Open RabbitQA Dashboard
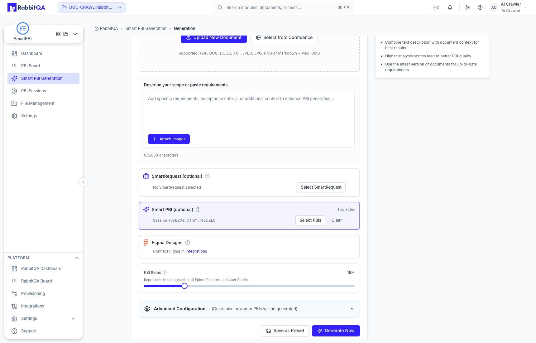The width and height of the screenshot is (536, 343). 44,268
